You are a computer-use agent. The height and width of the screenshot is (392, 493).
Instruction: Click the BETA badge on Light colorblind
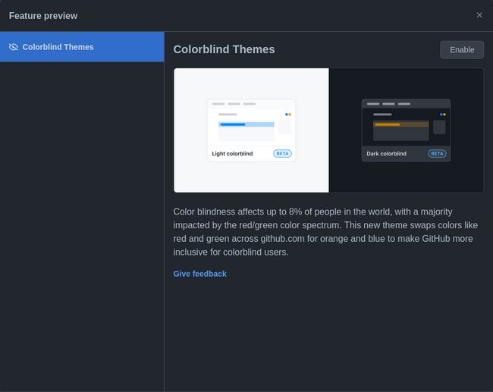pos(282,153)
